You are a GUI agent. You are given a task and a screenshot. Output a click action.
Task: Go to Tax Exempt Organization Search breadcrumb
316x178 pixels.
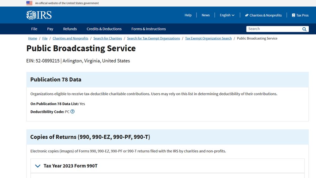[x=208, y=38]
